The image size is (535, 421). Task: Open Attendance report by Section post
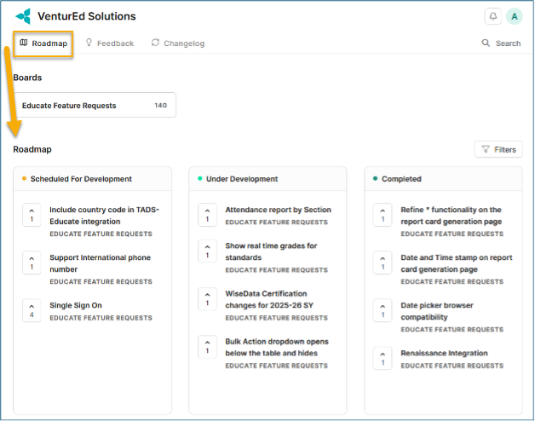pos(278,210)
